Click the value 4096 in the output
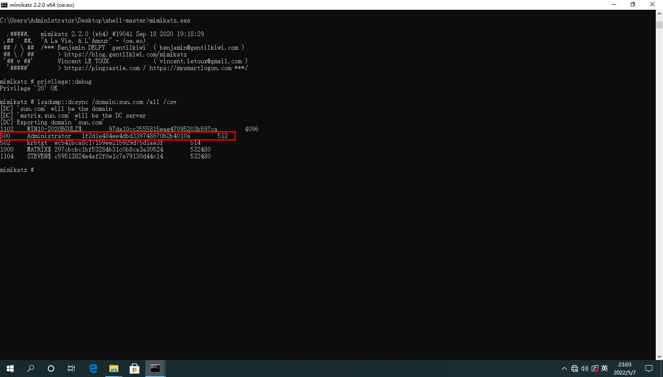 click(x=252, y=129)
